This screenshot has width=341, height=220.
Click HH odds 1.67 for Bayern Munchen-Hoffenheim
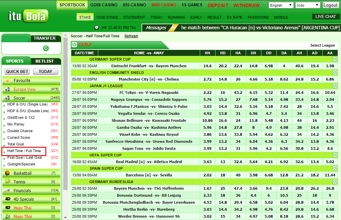tap(207, 188)
